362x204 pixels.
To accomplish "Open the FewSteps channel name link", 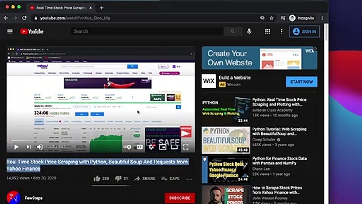I will [x=34, y=198].
